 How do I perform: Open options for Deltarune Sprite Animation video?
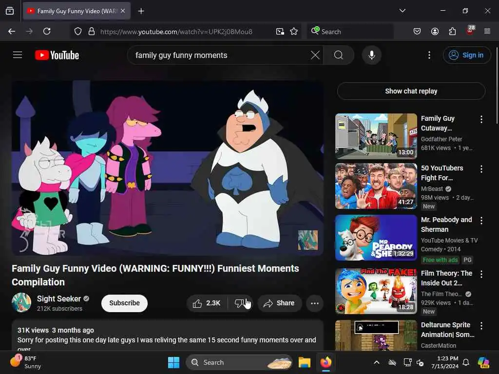(481, 326)
